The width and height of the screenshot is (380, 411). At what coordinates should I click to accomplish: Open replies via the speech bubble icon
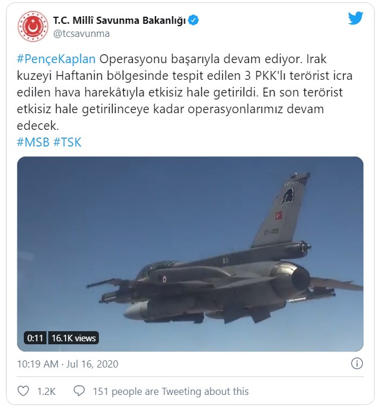tap(79, 391)
